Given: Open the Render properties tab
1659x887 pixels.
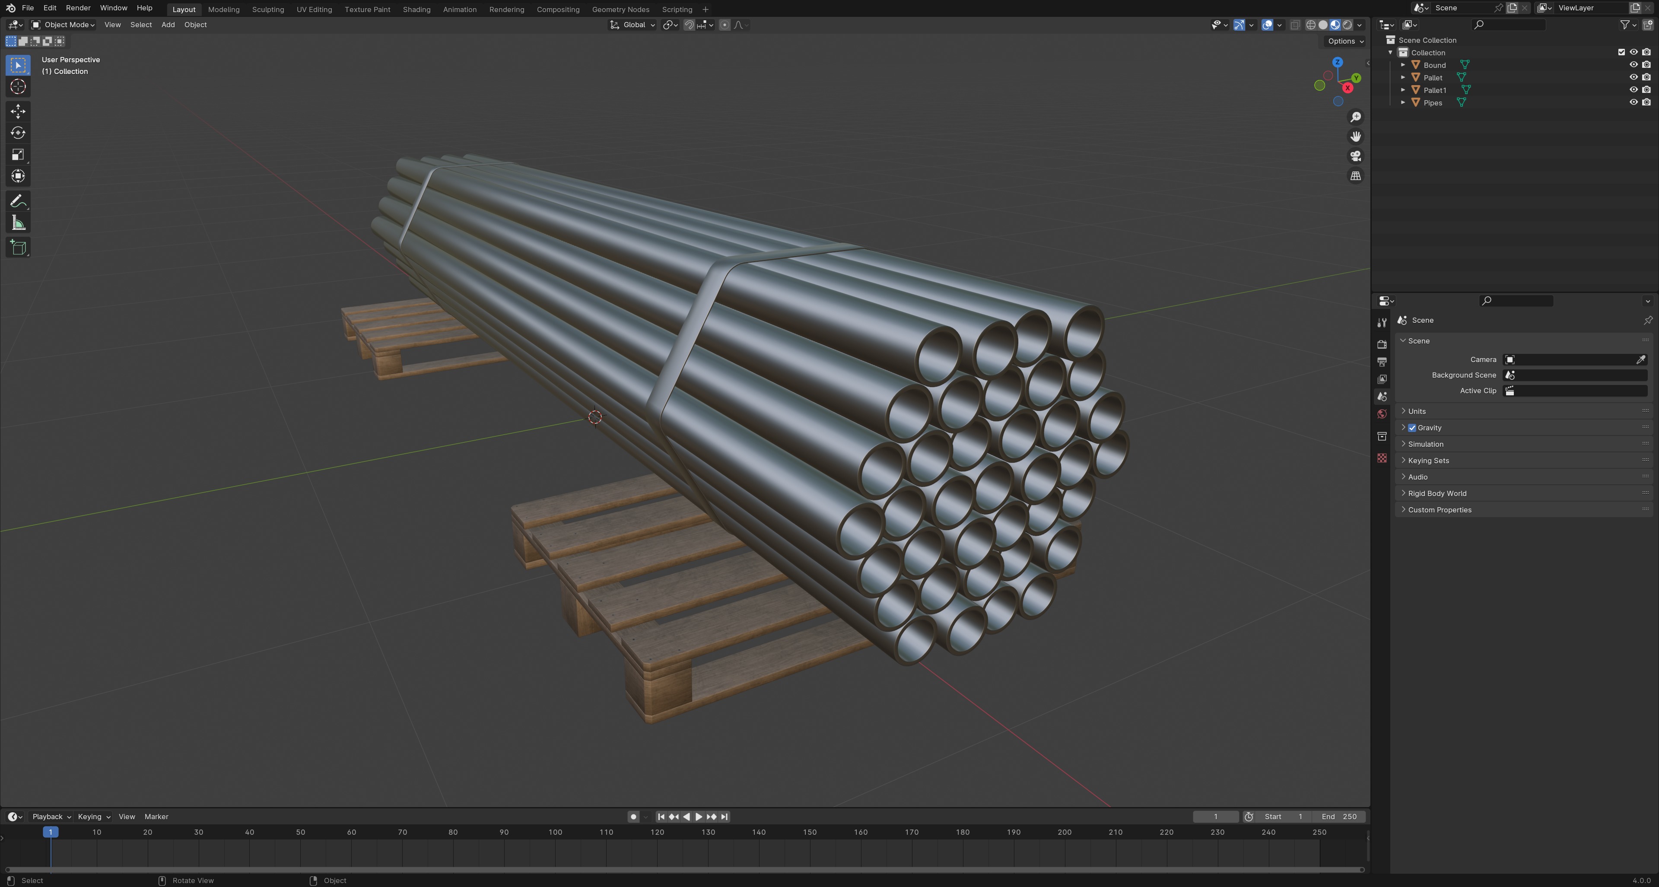Looking at the screenshot, I should click(1382, 345).
